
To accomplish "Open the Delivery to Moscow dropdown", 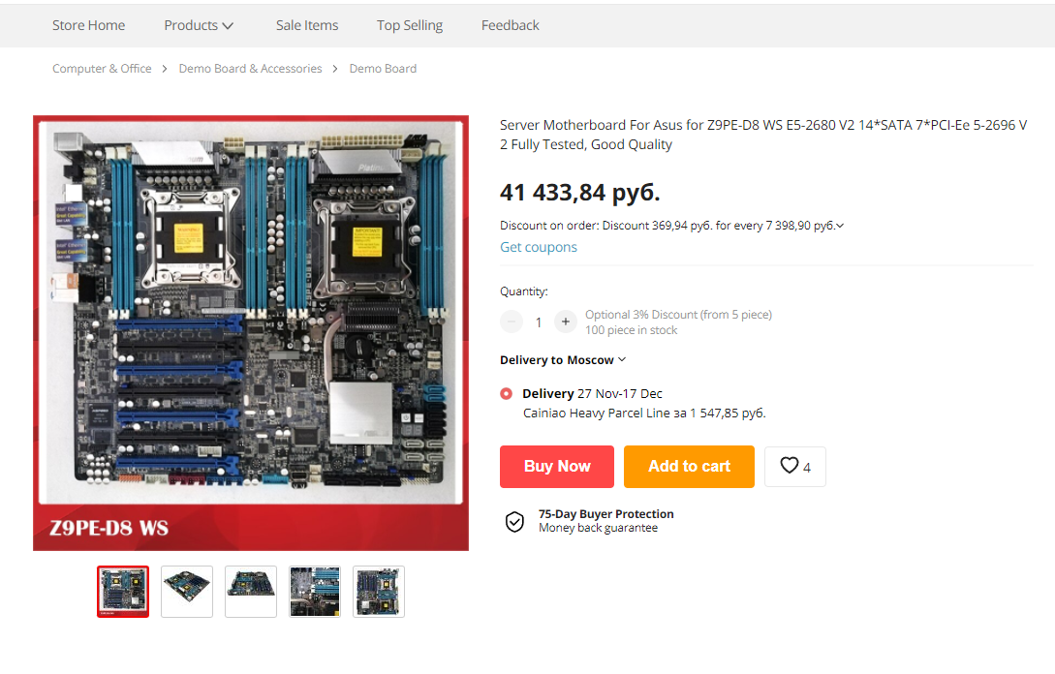I will click(563, 360).
